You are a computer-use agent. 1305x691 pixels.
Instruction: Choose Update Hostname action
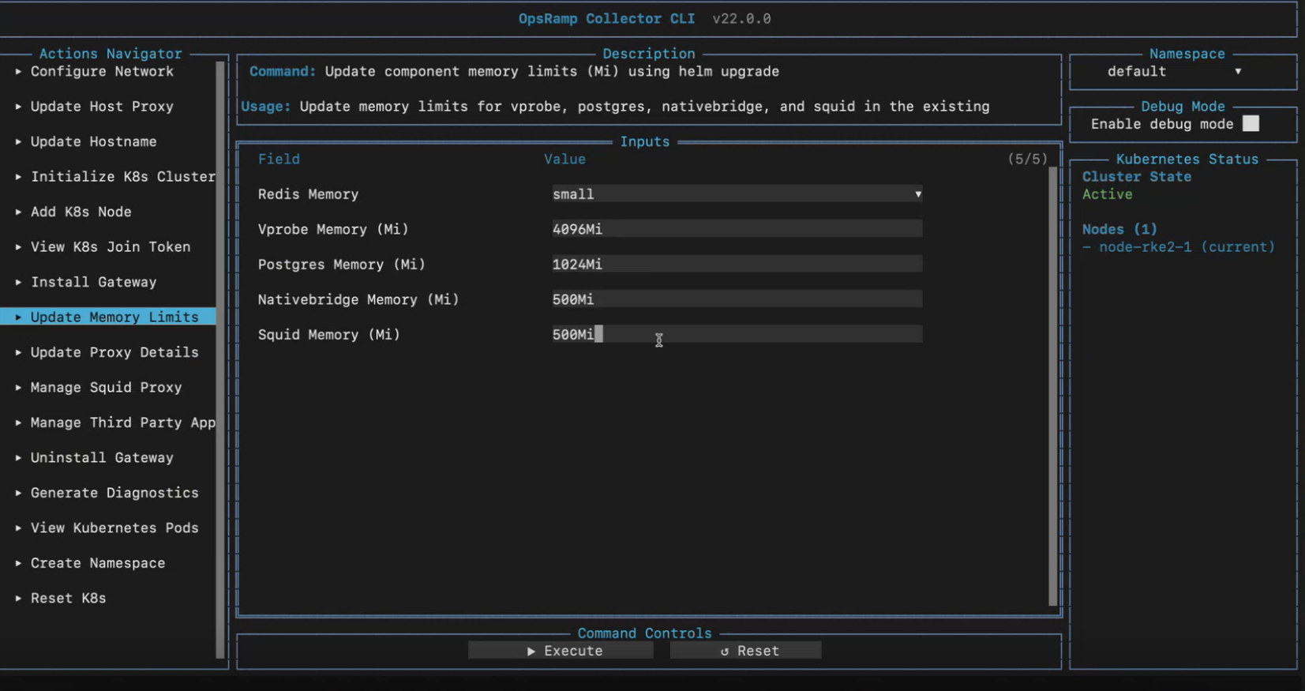(x=94, y=141)
